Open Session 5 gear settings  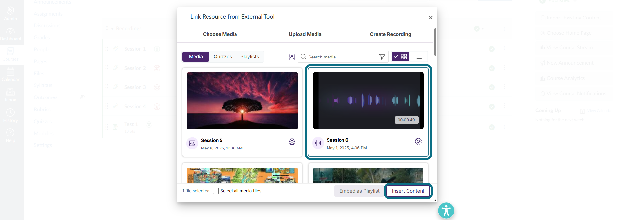point(292,142)
